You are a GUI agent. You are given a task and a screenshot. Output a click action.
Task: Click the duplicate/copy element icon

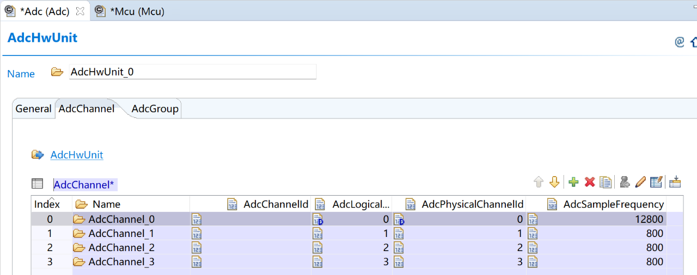point(606,182)
